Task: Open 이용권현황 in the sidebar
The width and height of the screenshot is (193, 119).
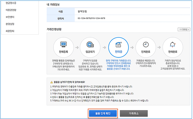Action: [x=11, y=10]
